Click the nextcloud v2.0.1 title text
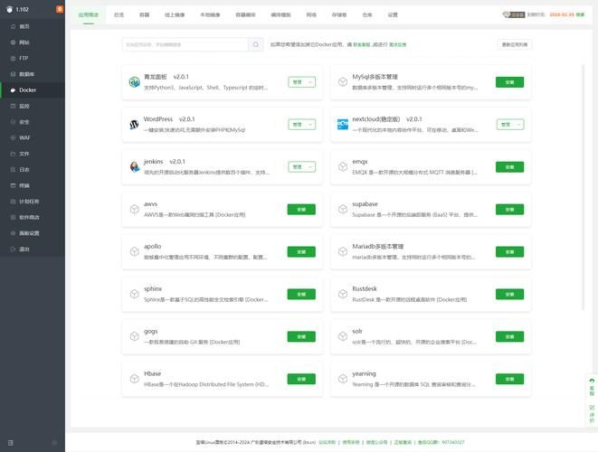This screenshot has width=598, height=452. point(386,119)
